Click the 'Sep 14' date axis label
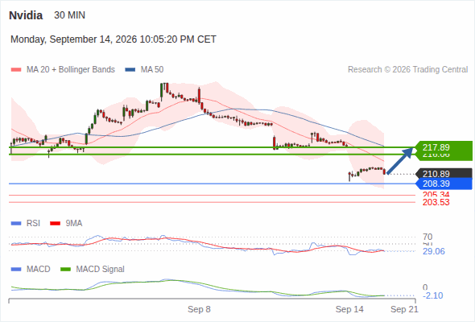The height and width of the screenshot is (322, 475). click(349, 309)
